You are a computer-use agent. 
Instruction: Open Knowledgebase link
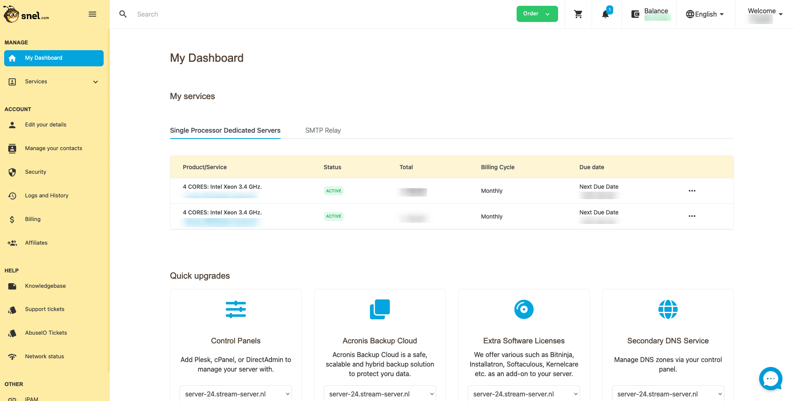(45, 286)
